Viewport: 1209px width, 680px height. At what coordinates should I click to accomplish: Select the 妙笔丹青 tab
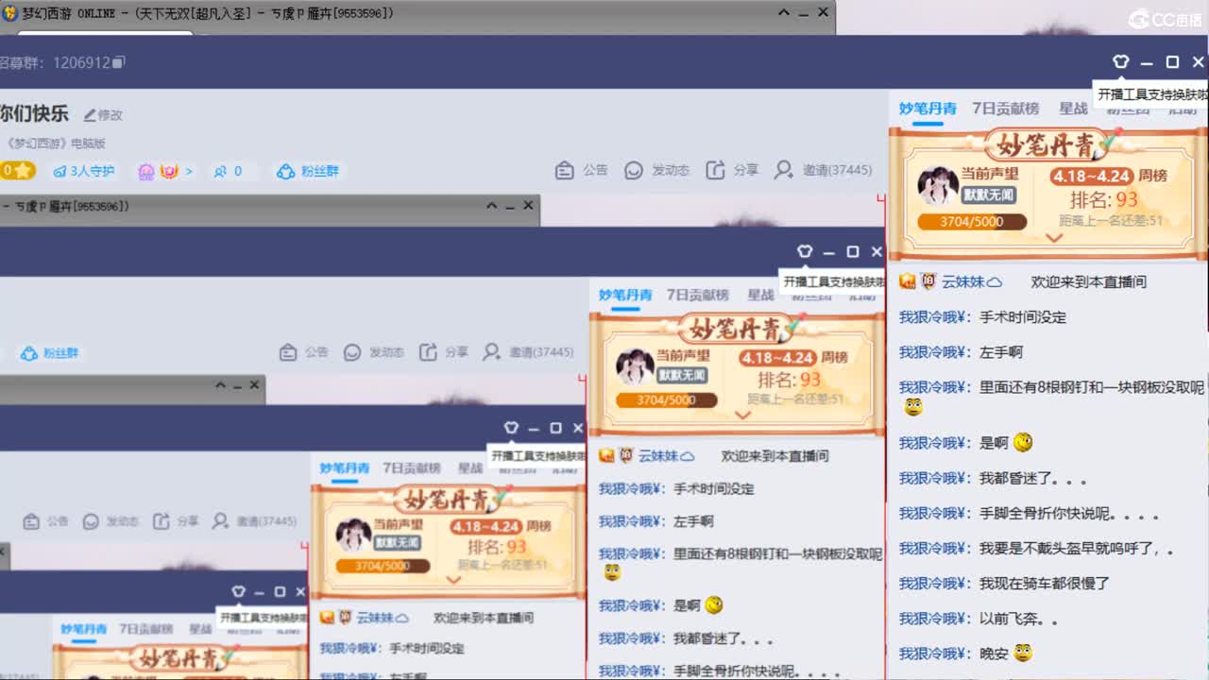(927, 109)
